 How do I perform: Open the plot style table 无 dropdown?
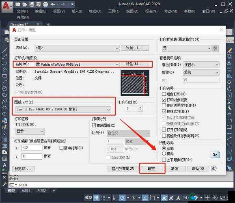click(x=187, y=48)
